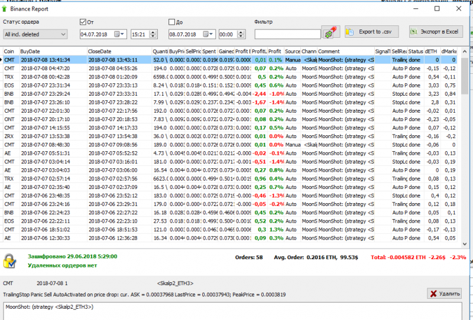
Task: Select the ONT row bought 2018-07-07 20:17:10
Action: 230,119
